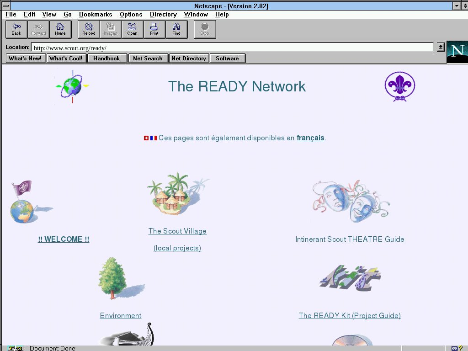Open The Scout Village link
The width and height of the screenshot is (468, 351).
pos(177,231)
